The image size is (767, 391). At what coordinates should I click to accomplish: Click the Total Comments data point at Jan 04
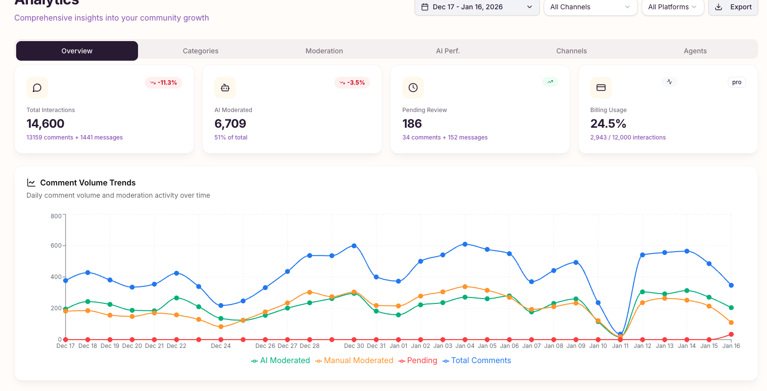coord(465,244)
